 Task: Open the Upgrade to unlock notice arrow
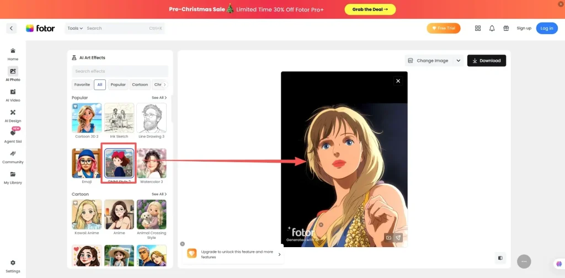tap(279, 254)
